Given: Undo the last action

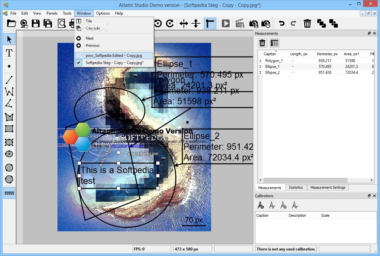Looking at the screenshot, I should (282, 23).
